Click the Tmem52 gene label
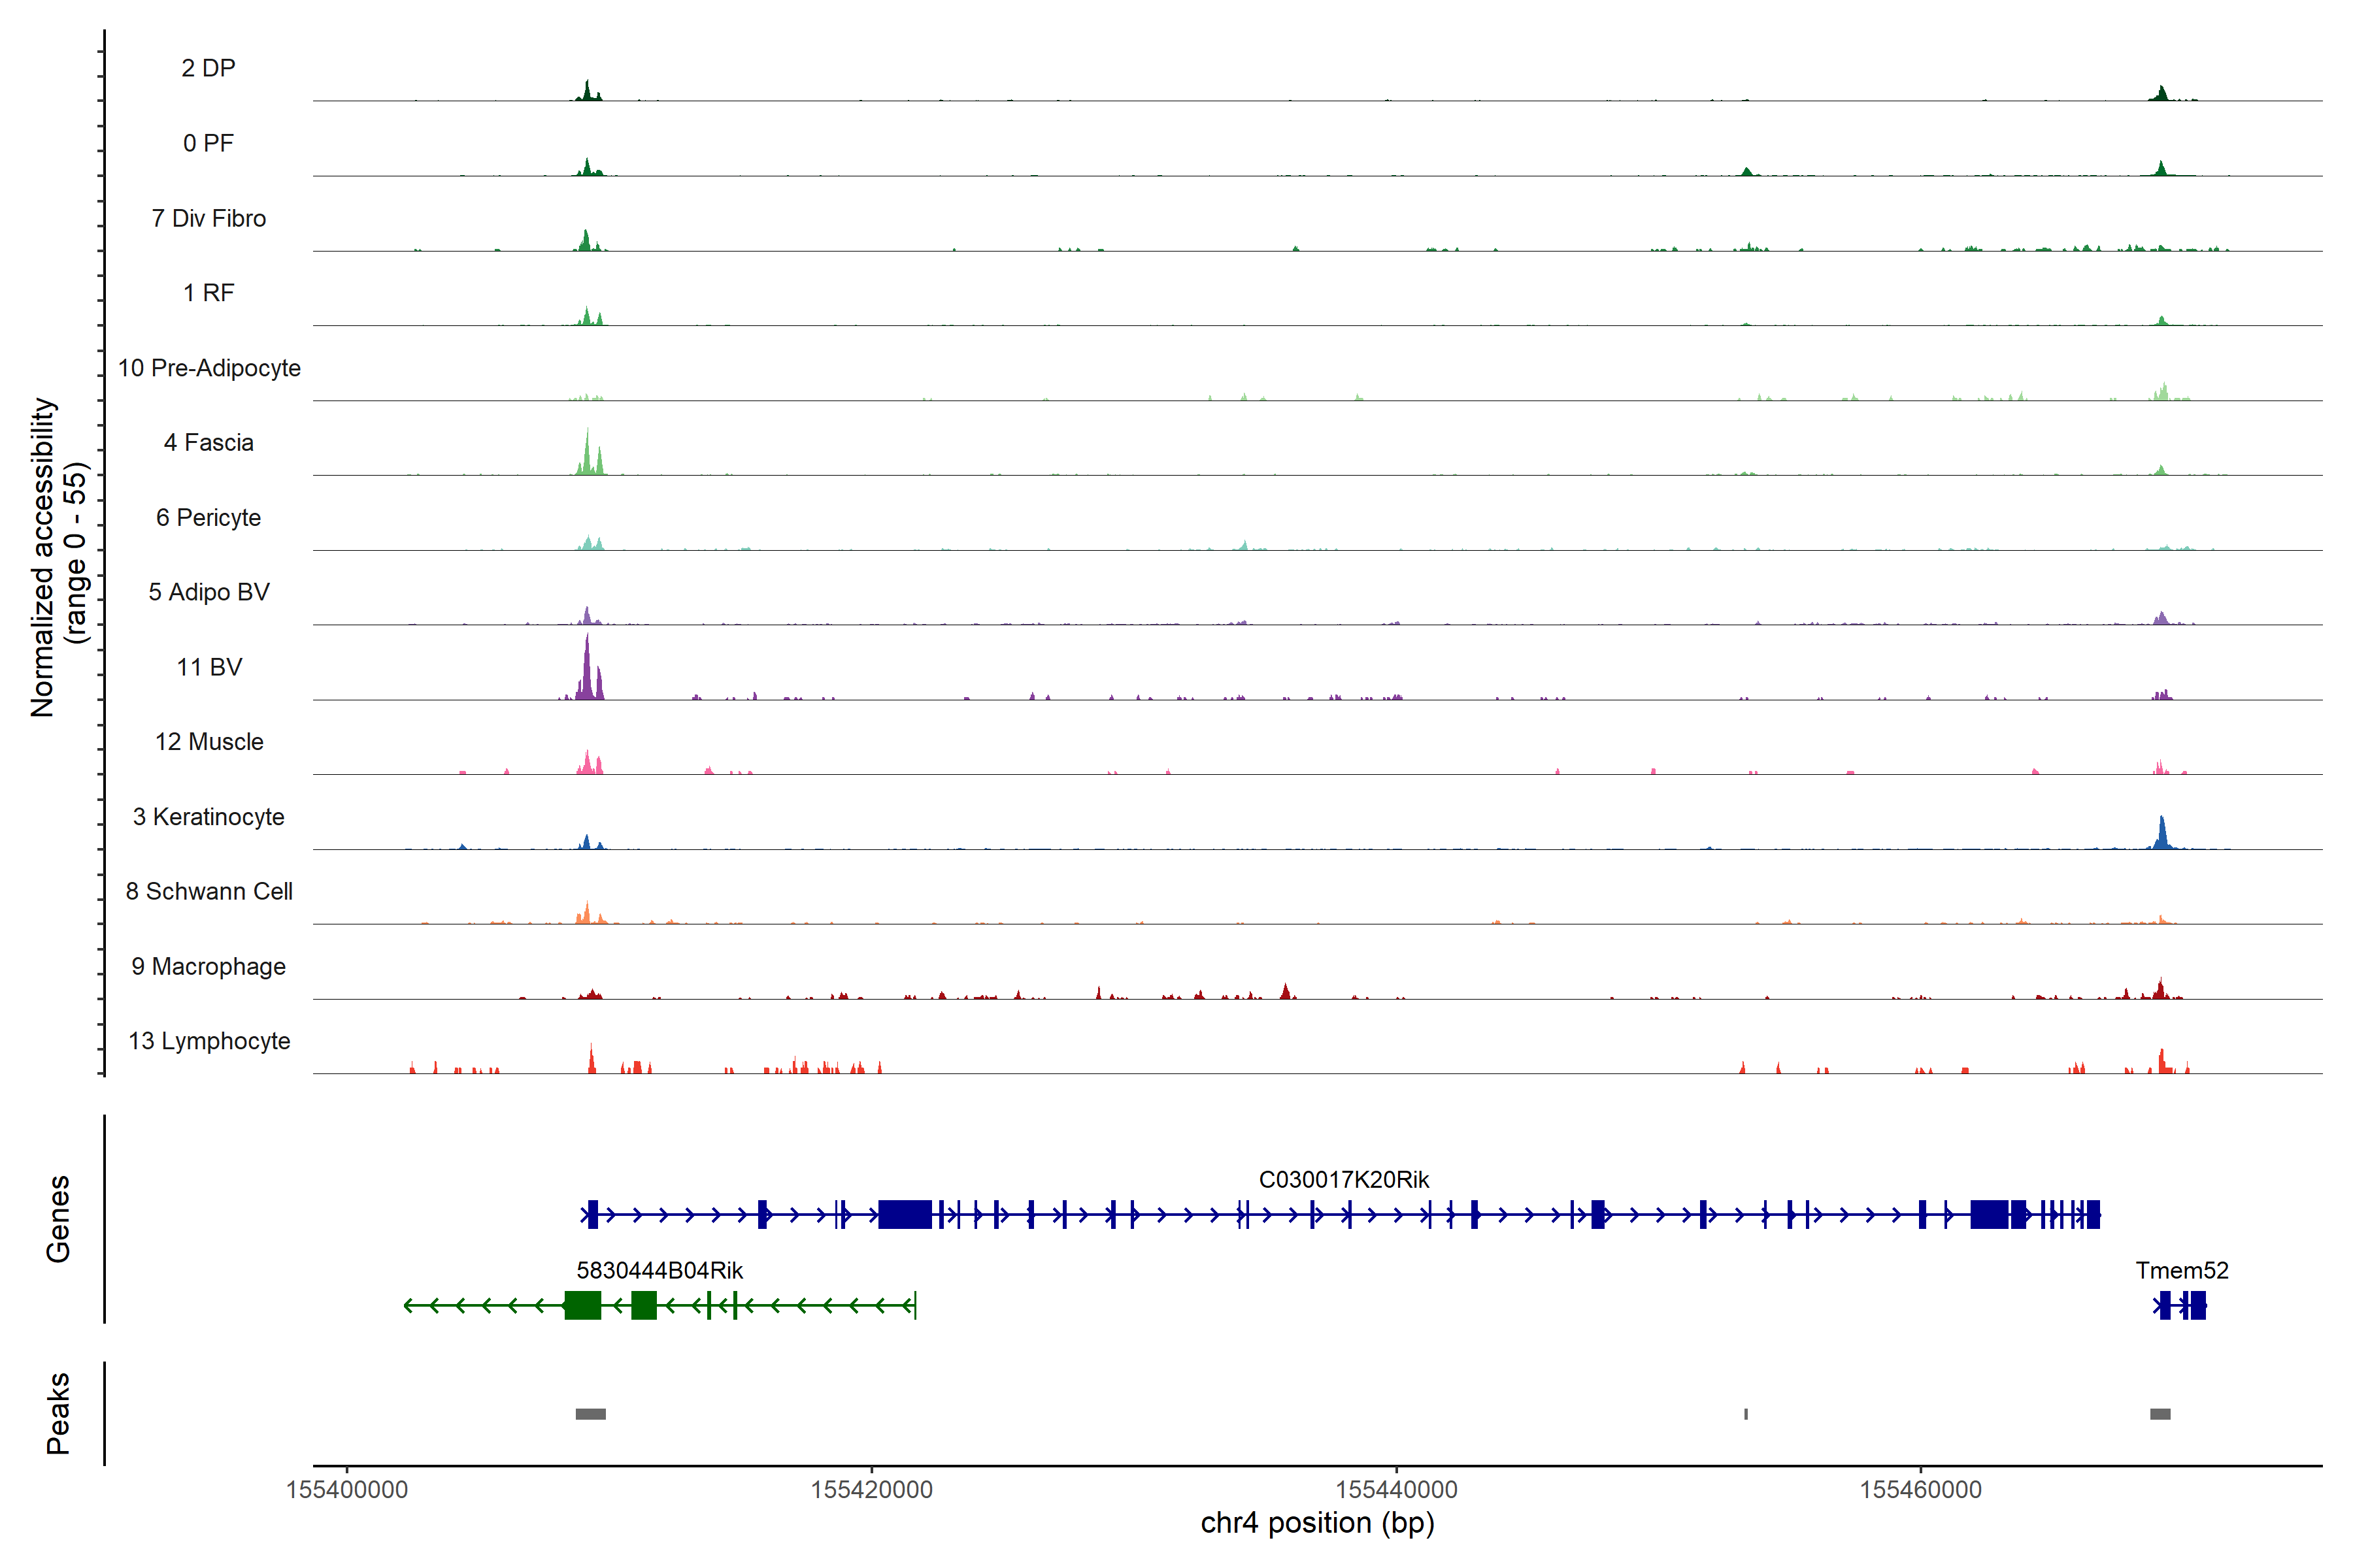Screen dimensions: 2353x1568 coord(2182,1271)
